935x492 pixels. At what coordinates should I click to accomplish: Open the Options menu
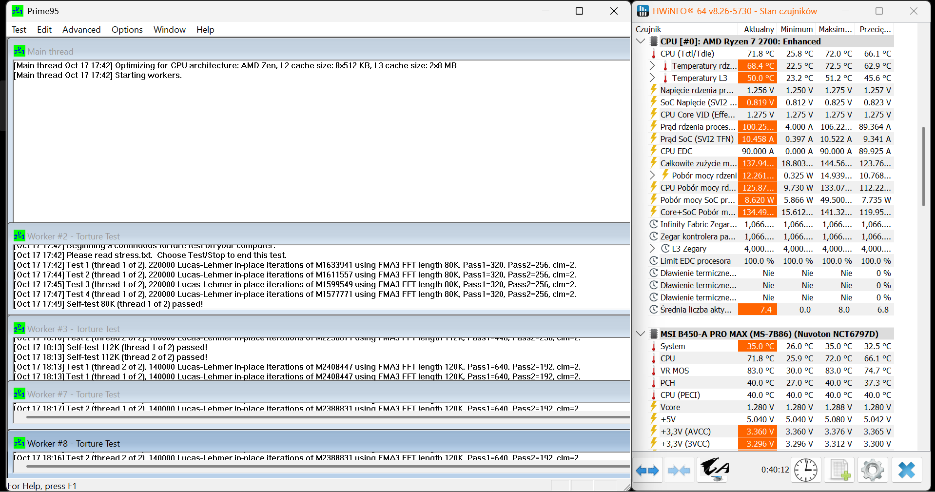pos(127,30)
